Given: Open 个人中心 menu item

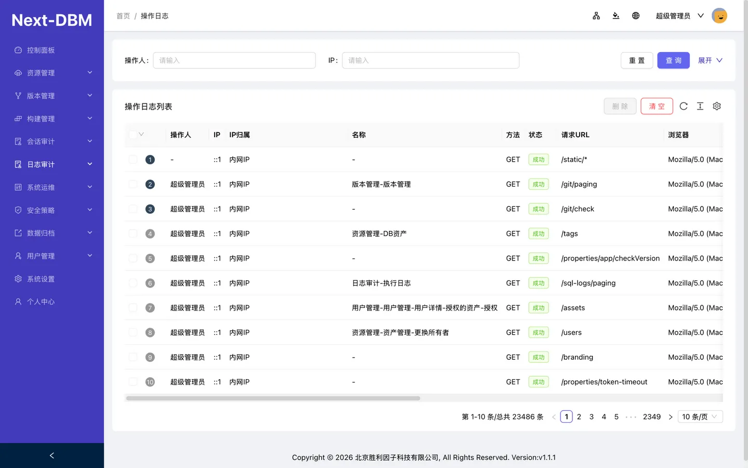Looking at the screenshot, I should 52,302.
